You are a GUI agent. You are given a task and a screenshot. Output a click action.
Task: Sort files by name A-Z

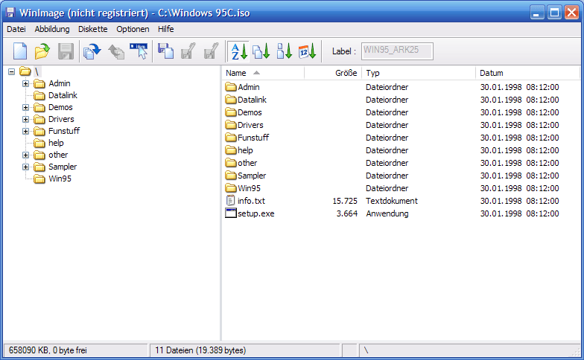238,51
